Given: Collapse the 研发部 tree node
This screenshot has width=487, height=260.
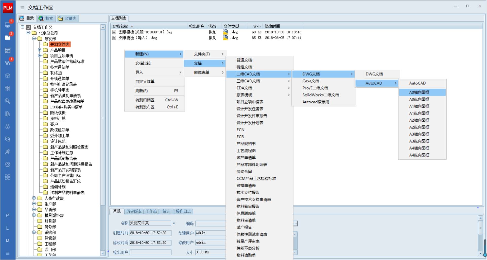Looking at the screenshot, I should coord(34,39).
